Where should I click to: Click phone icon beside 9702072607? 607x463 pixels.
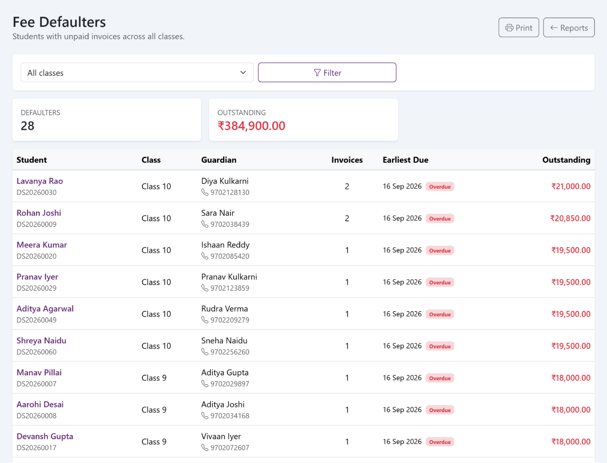(x=205, y=447)
